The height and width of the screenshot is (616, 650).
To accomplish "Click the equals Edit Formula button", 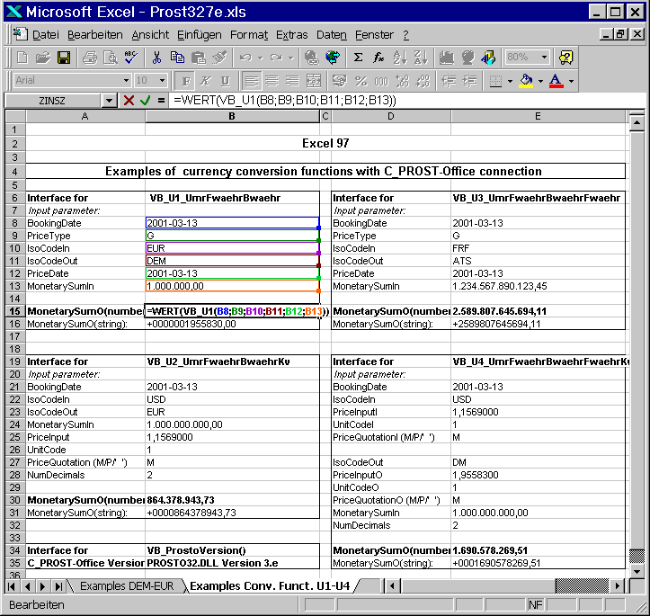I will click(161, 101).
